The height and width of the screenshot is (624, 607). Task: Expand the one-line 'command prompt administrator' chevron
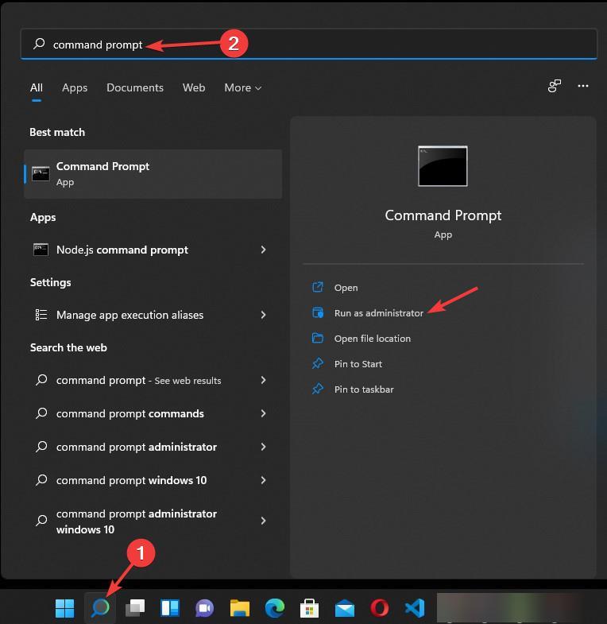(x=263, y=447)
